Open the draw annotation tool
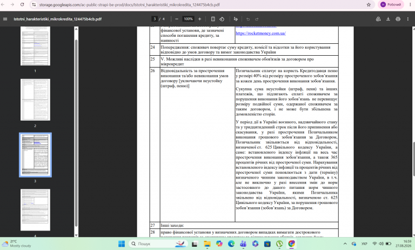This screenshot has width=415, height=250. click(x=236, y=19)
